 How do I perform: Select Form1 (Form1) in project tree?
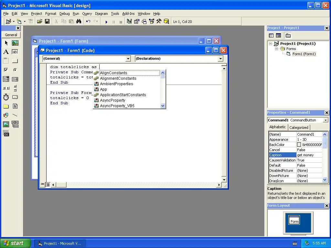(x=304, y=54)
